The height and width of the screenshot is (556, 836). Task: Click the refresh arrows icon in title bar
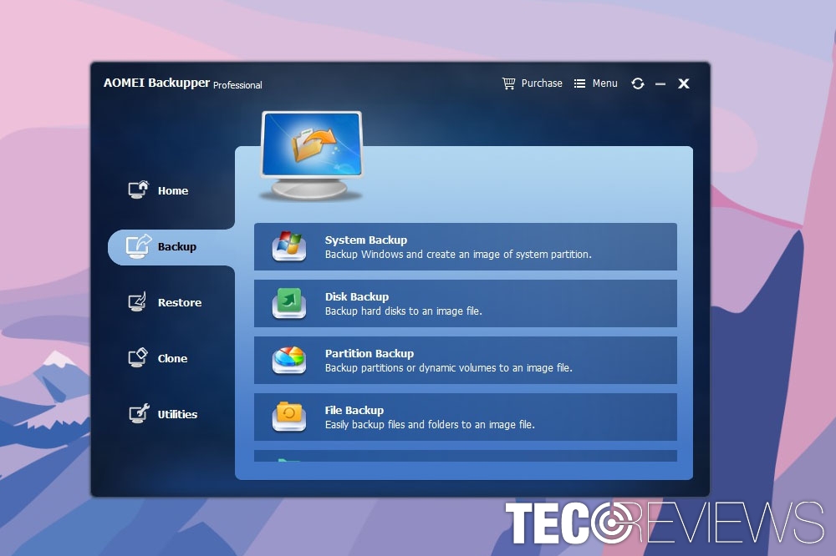(x=638, y=83)
